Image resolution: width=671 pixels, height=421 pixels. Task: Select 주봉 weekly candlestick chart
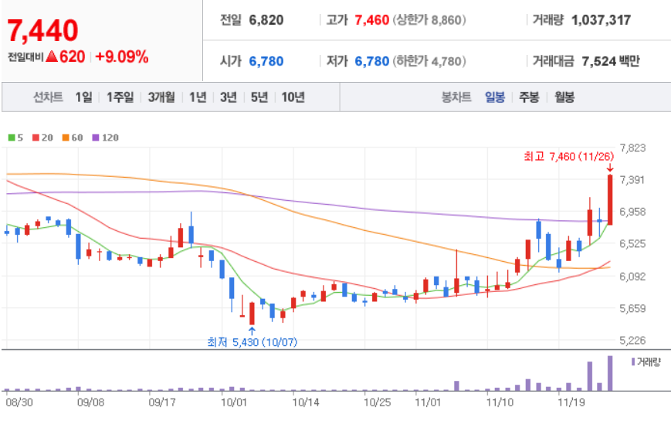click(x=529, y=97)
